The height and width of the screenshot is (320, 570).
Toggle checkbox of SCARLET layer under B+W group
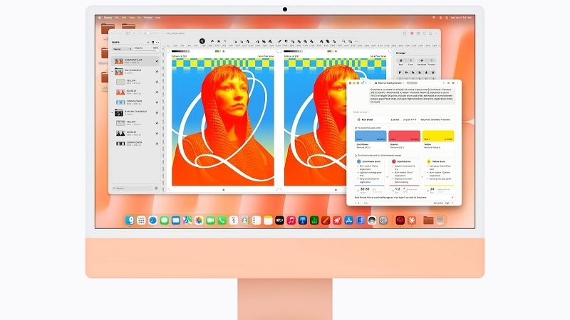pyautogui.click(x=157, y=134)
